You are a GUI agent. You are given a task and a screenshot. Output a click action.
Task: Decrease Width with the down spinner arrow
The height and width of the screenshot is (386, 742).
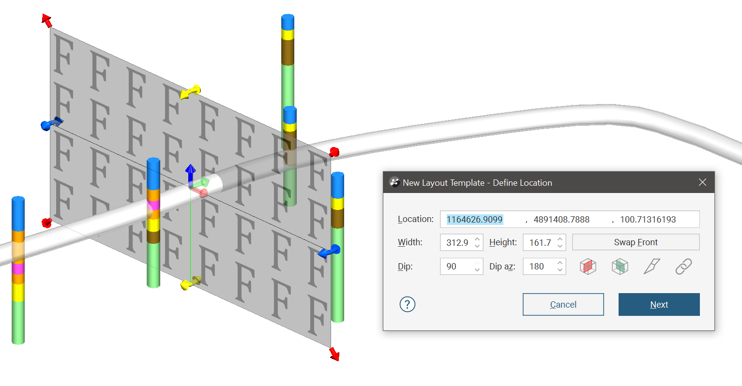coord(477,246)
